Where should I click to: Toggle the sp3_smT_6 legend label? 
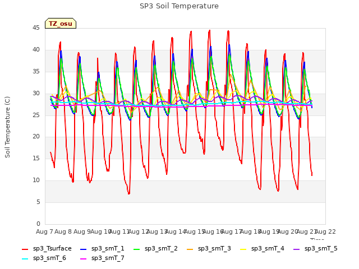(x=49, y=258)
